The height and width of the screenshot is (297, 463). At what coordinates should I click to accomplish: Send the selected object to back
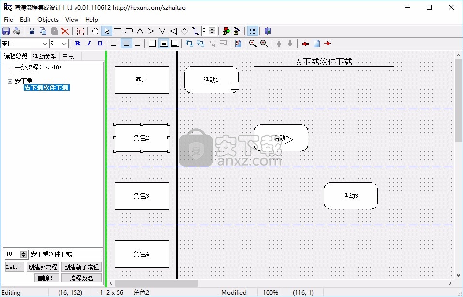(201, 44)
